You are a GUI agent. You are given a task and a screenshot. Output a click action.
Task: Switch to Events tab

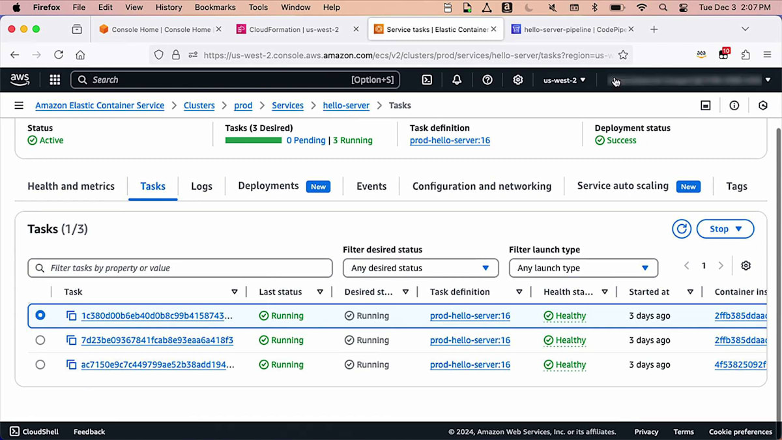[x=371, y=186]
